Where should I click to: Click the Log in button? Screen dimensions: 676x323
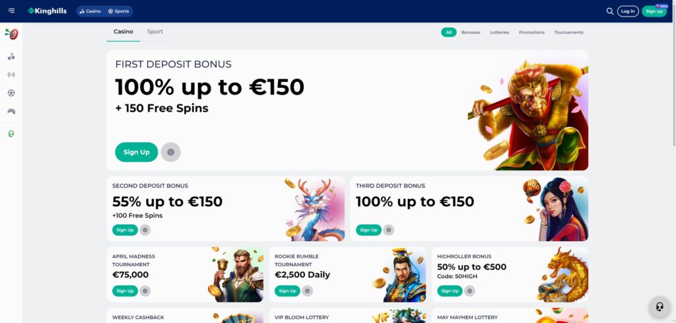pos(628,11)
